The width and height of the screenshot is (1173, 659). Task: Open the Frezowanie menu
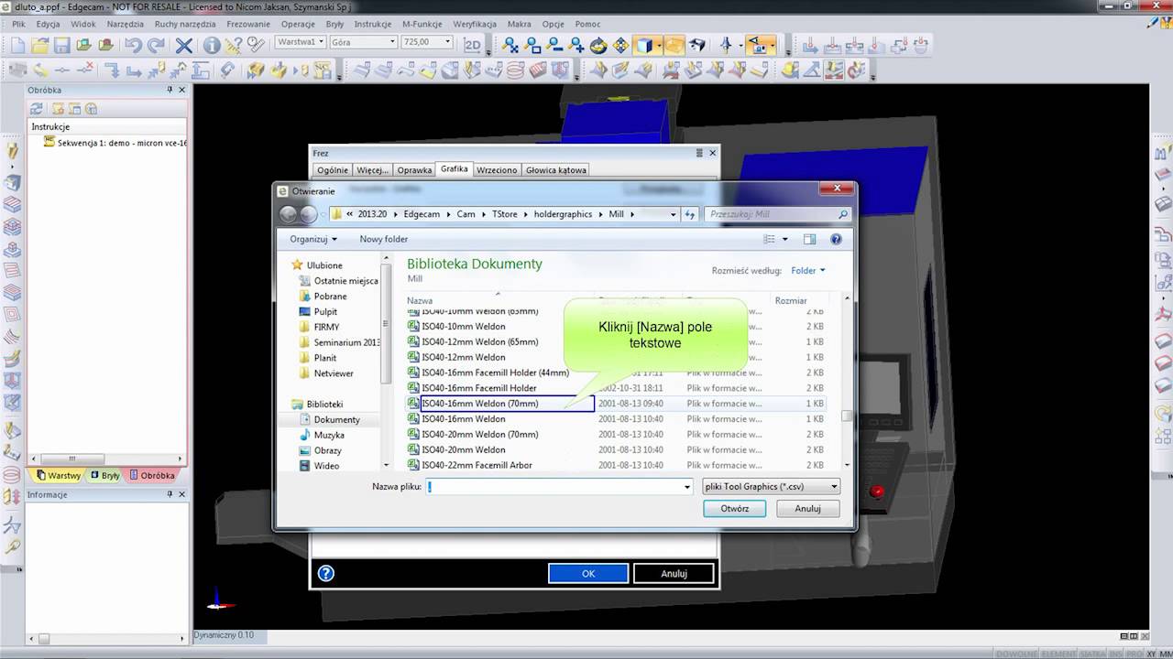coord(247,24)
